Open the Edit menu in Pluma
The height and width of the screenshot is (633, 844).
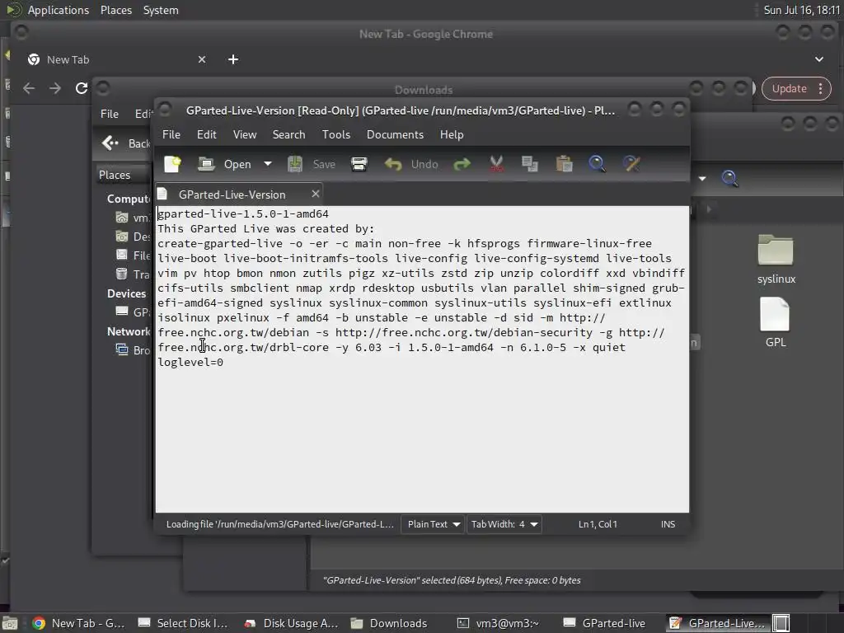click(x=207, y=134)
